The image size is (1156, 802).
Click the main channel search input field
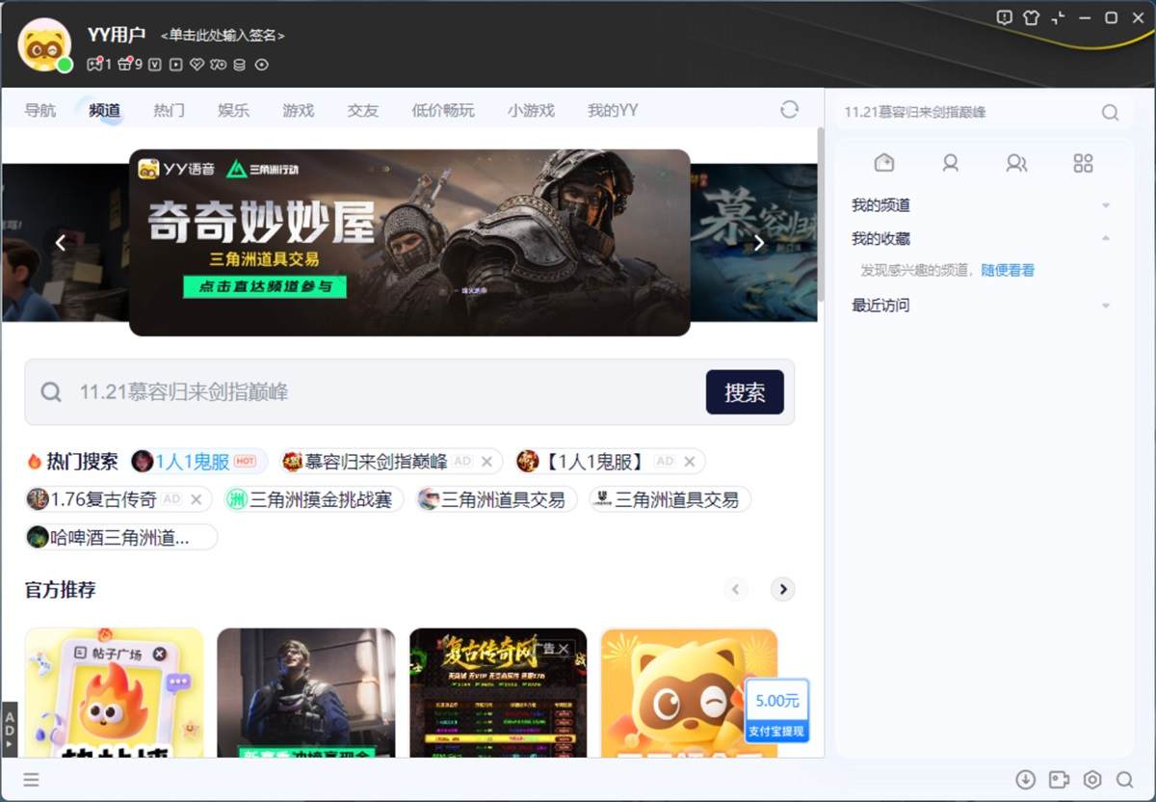click(x=385, y=392)
